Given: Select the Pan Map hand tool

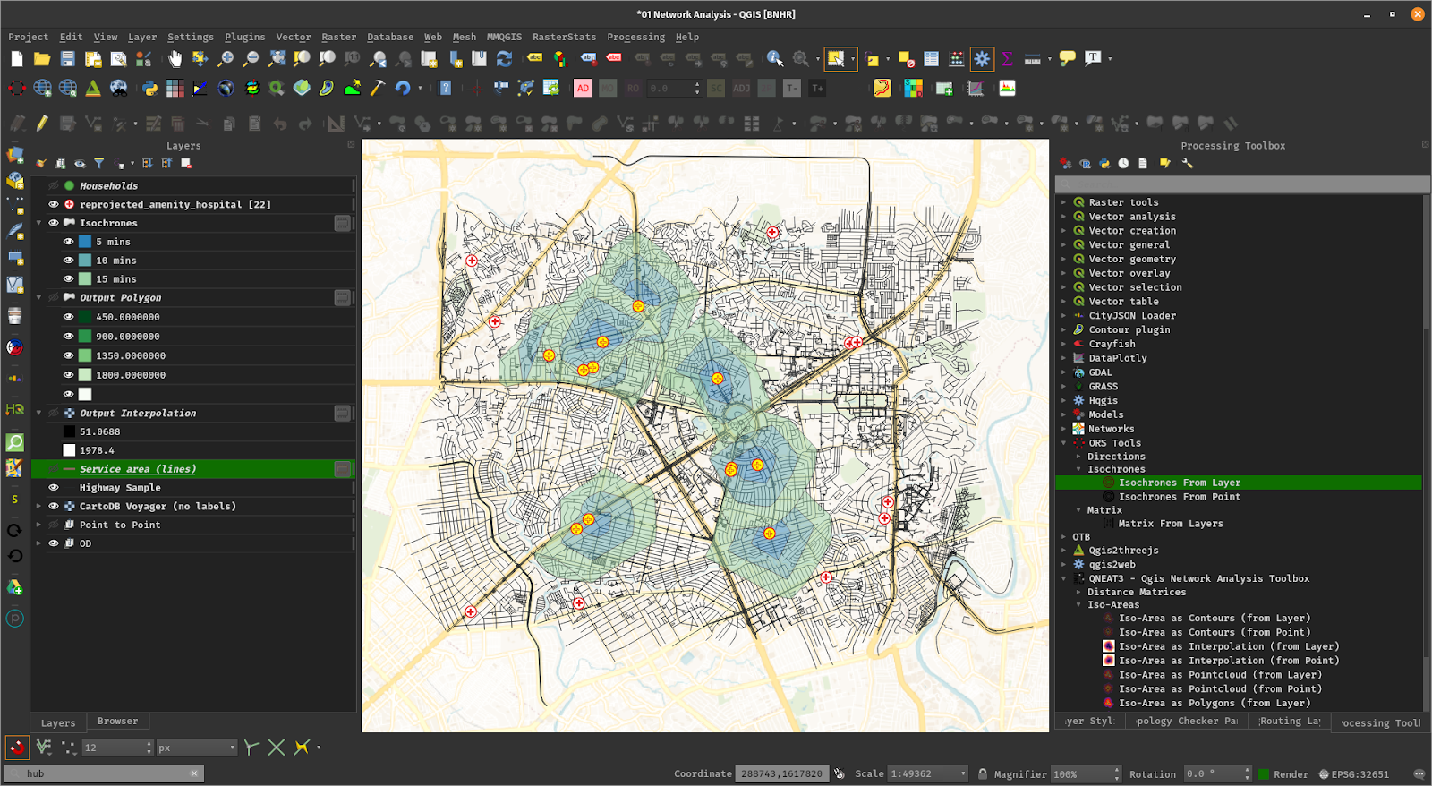Looking at the screenshot, I should 175,59.
